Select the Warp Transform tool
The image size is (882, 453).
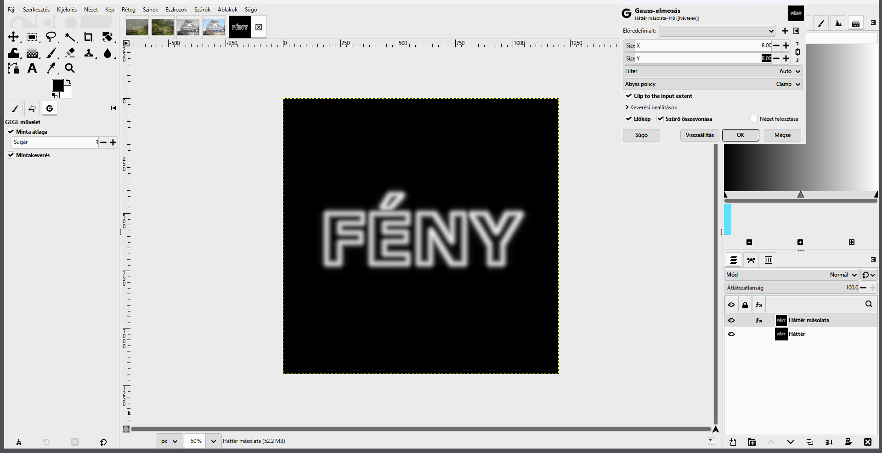[13, 53]
